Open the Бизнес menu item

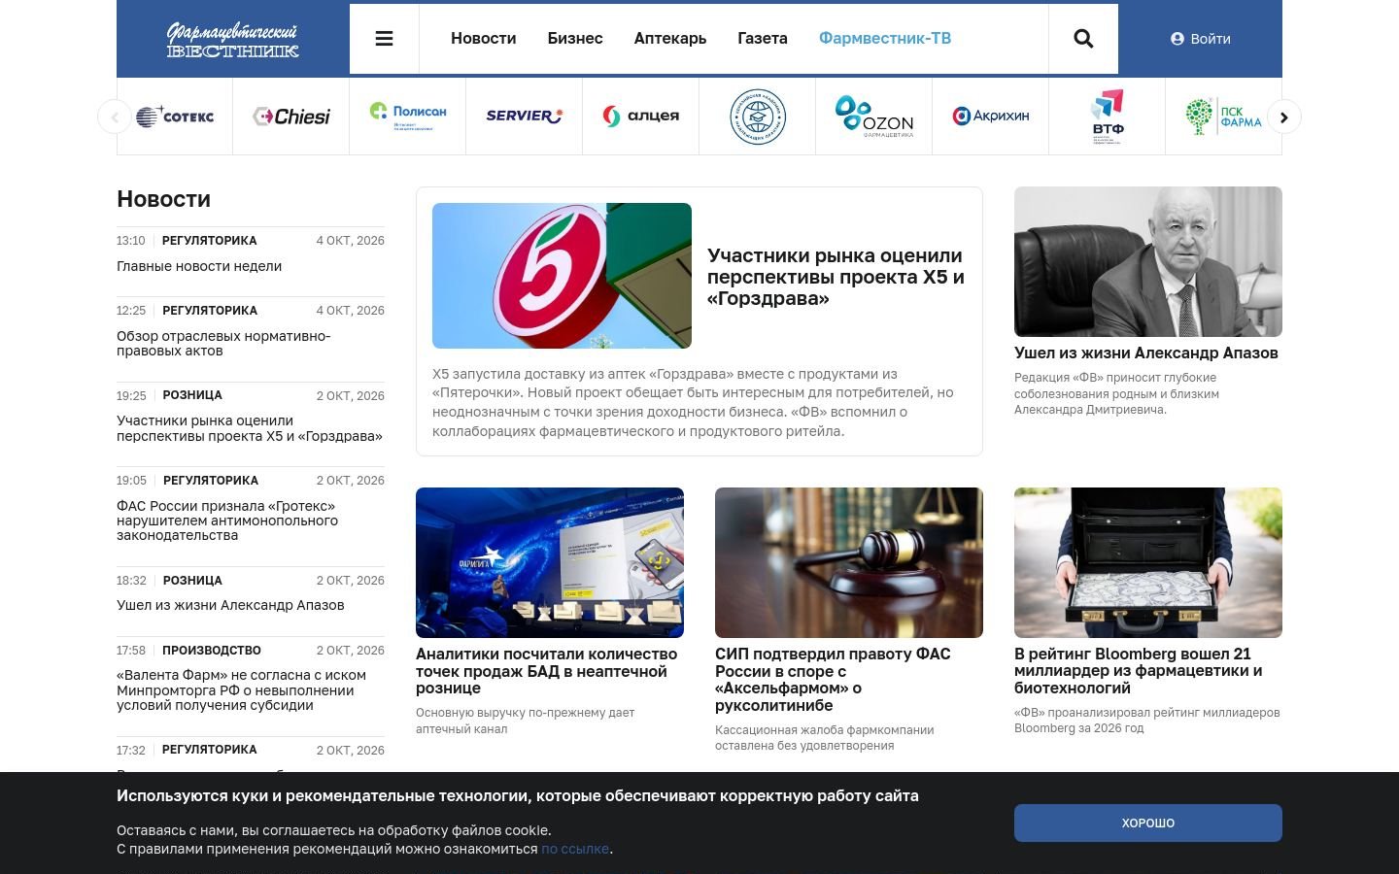pos(575,39)
